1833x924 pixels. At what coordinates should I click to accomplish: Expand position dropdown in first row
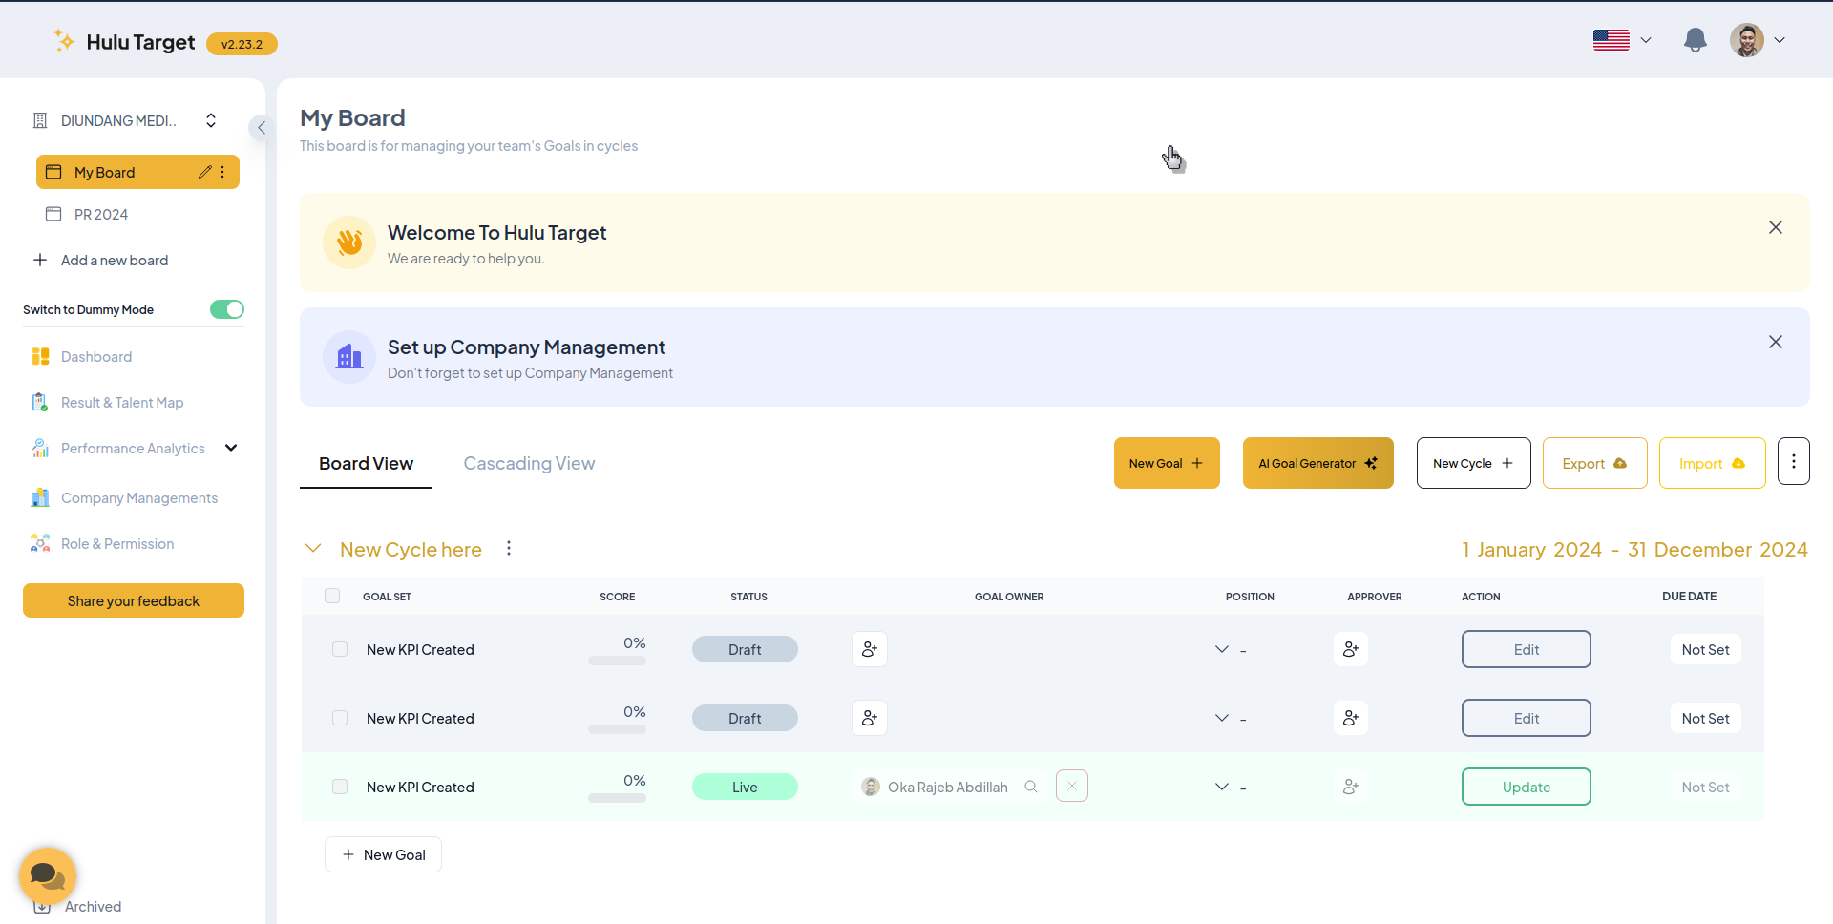pos(1222,649)
